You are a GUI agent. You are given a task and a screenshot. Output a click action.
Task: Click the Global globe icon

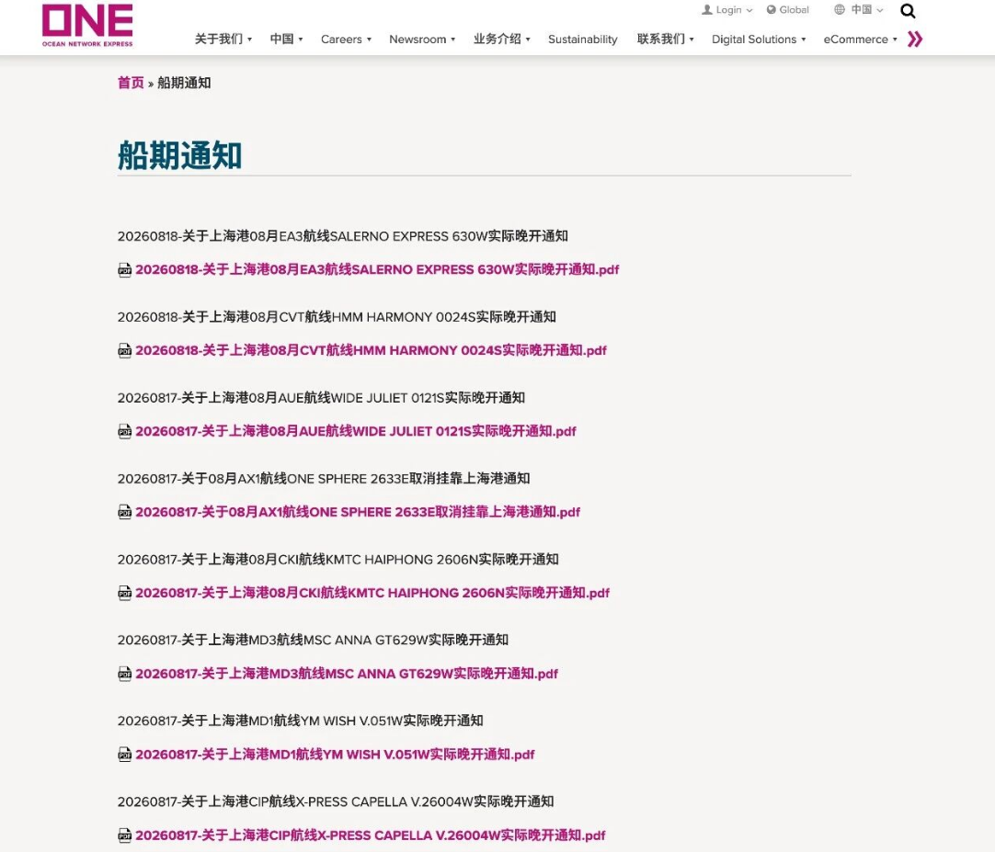[771, 9]
